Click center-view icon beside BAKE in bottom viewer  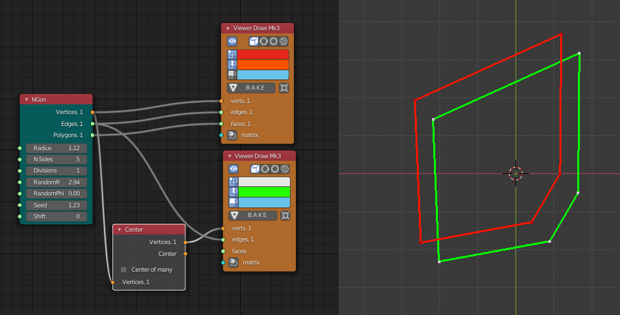(x=285, y=215)
